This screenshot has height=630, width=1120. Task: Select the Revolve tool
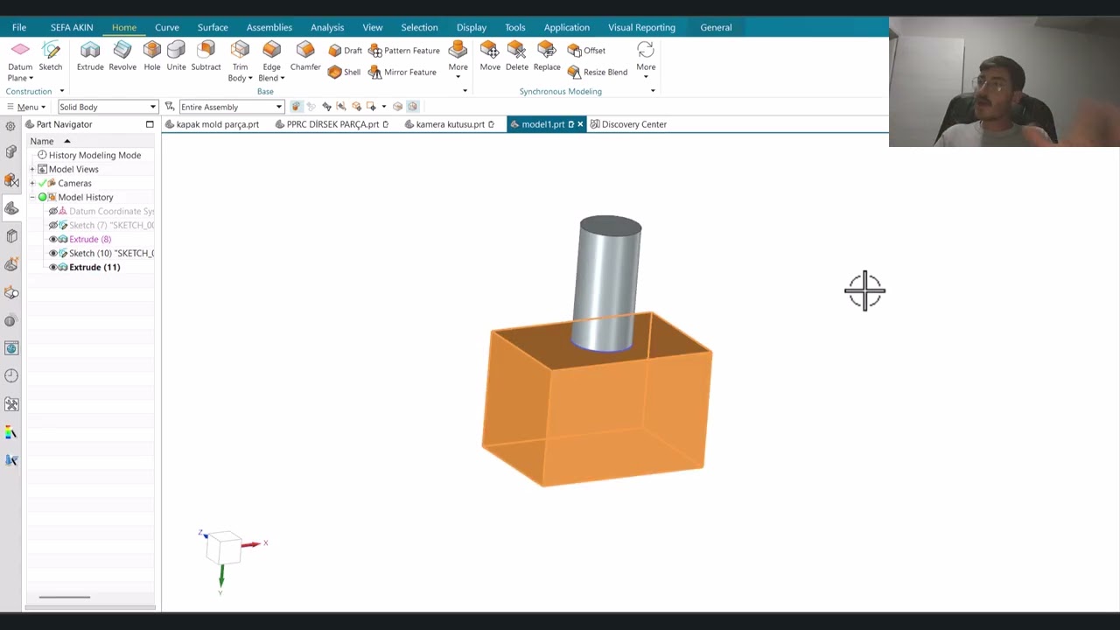[122, 56]
